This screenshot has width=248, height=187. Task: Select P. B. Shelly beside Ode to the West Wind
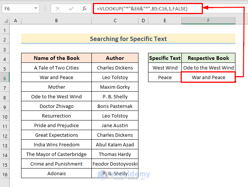(115, 96)
